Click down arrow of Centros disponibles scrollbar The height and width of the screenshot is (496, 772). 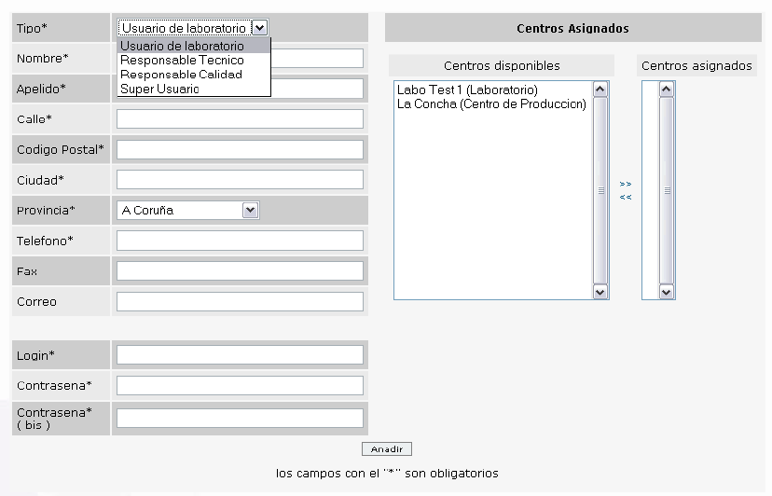coord(600,292)
